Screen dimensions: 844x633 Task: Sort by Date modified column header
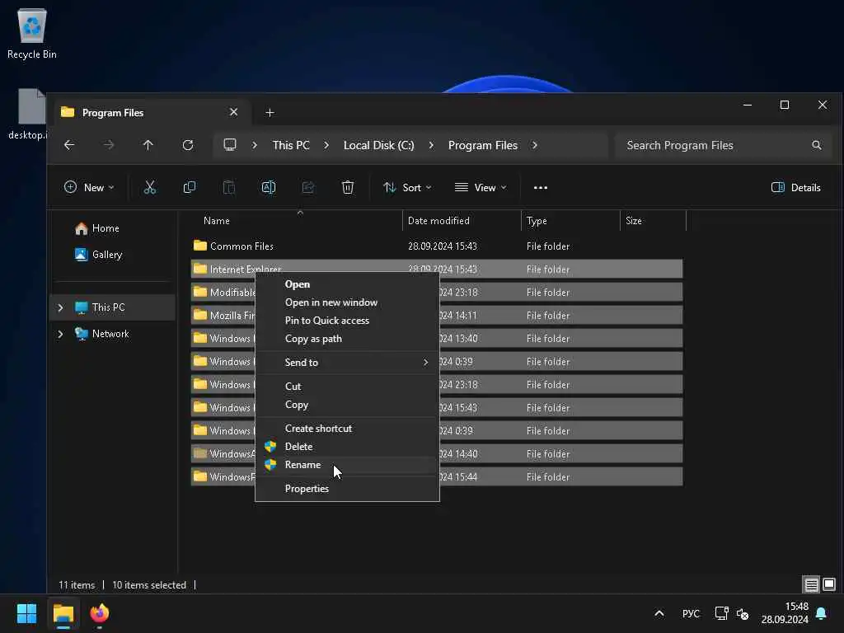[438, 221]
